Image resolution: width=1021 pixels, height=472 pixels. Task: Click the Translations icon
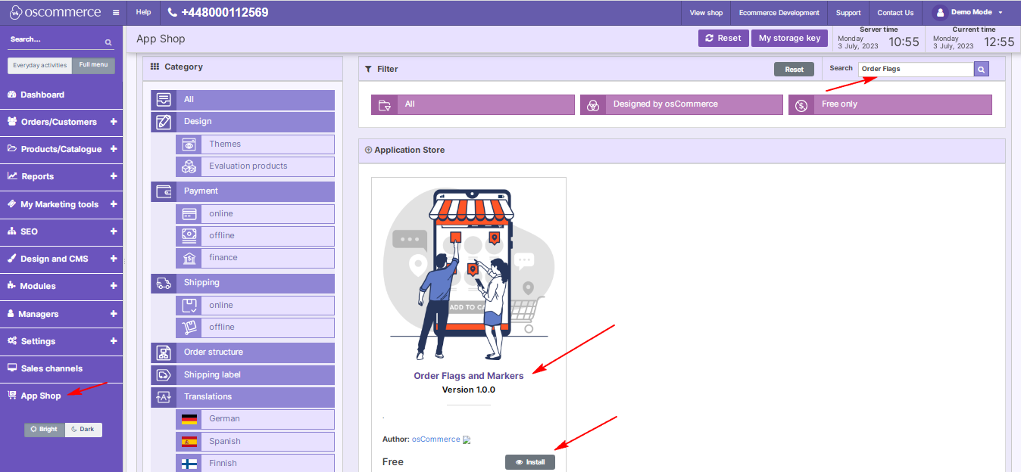(x=164, y=397)
